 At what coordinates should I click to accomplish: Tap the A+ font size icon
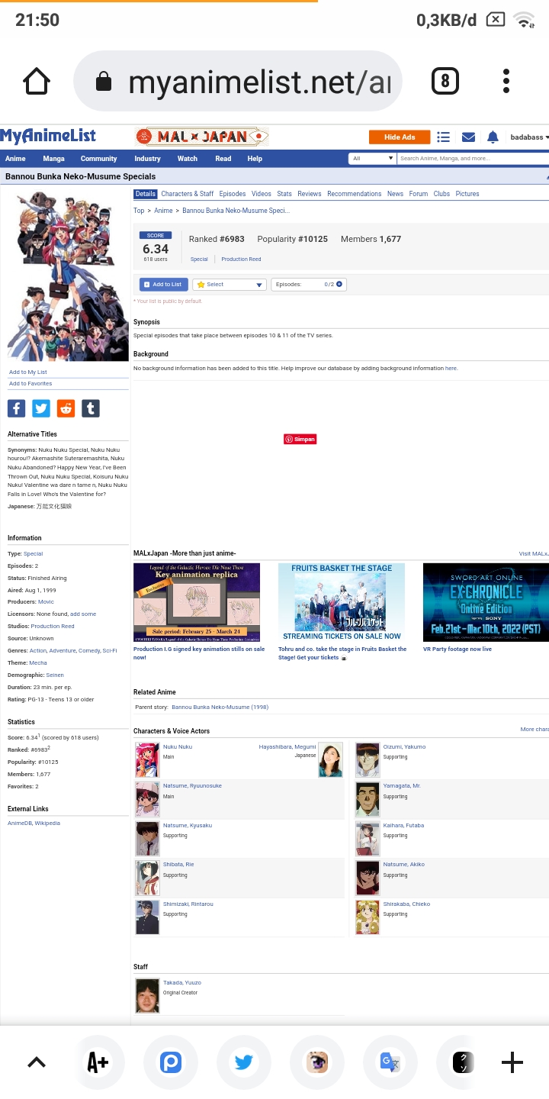click(98, 1062)
